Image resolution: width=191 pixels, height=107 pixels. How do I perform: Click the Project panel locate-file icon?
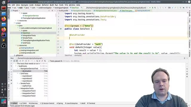[x=49, y=11]
